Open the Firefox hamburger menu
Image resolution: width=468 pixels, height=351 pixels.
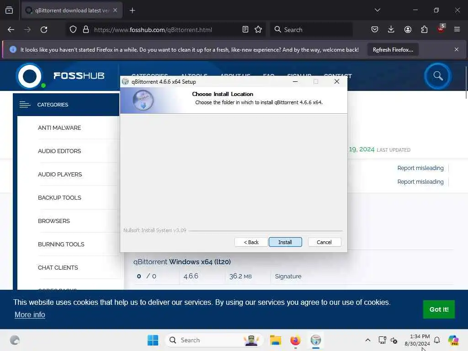(x=457, y=30)
